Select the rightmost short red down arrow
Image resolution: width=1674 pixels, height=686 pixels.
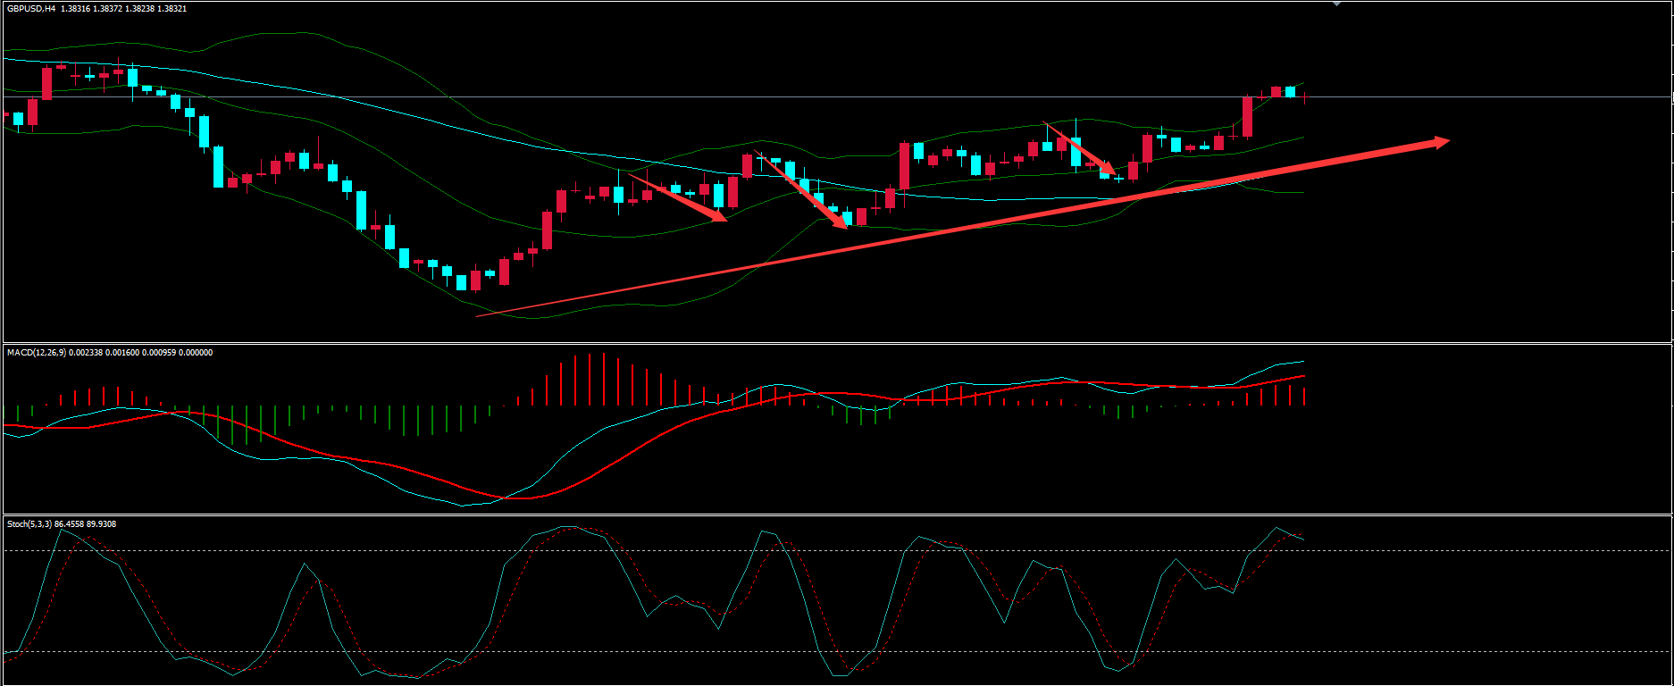pyautogui.click(x=1081, y=149)
